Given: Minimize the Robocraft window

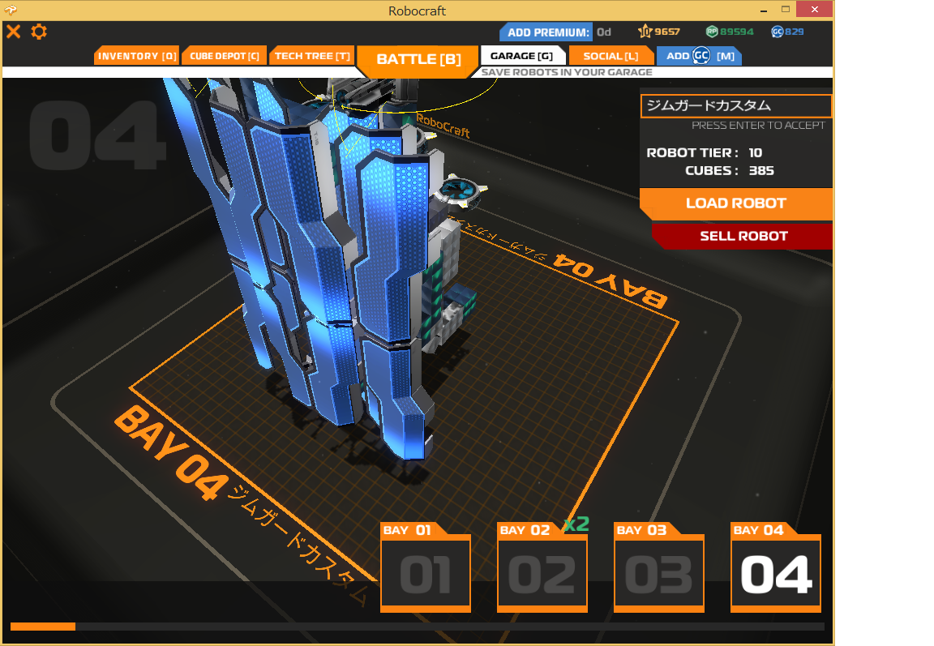Looking at the screenshot, I should click(763, 10).
